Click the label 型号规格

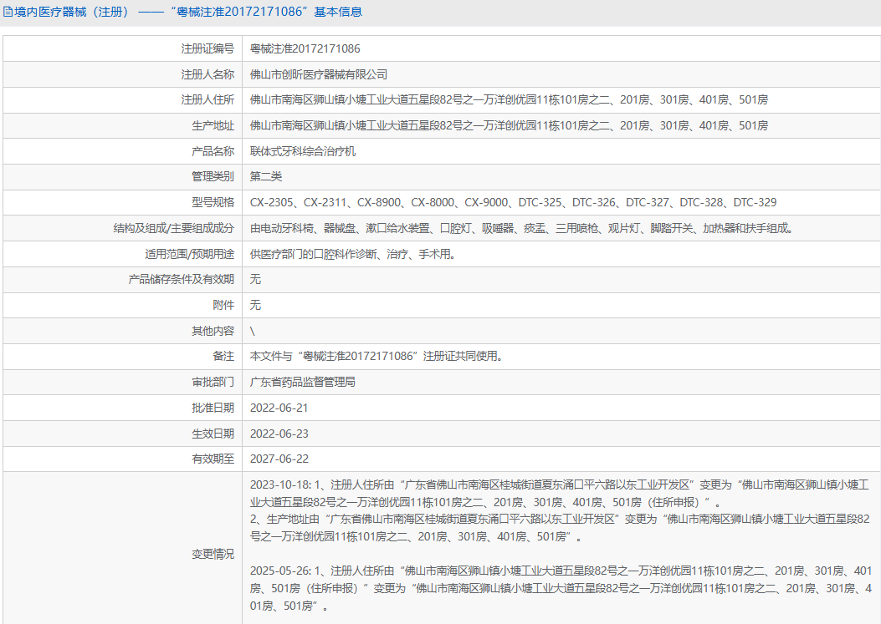point(213,203)
